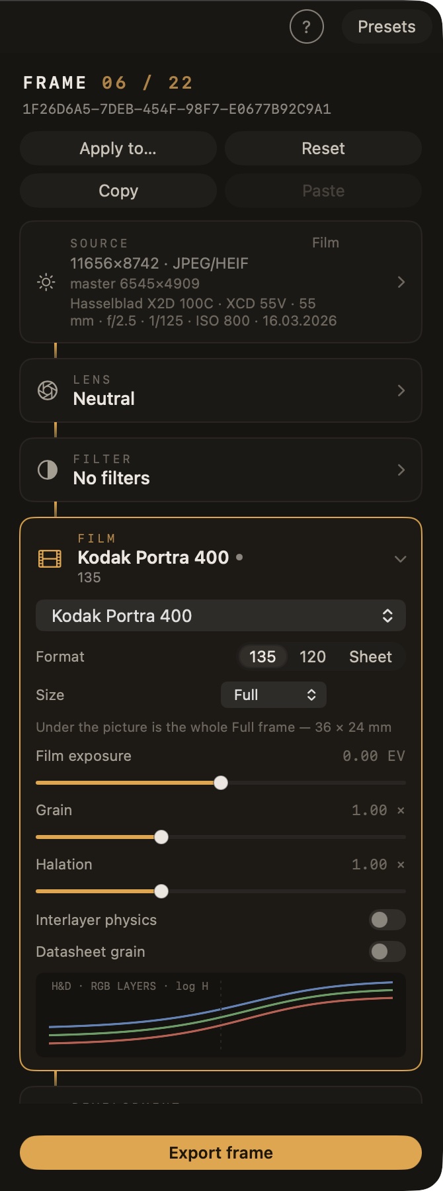The image size is (443, 1191).
Task: Toggle Interlayer physics switch
Action: (387, 920)
